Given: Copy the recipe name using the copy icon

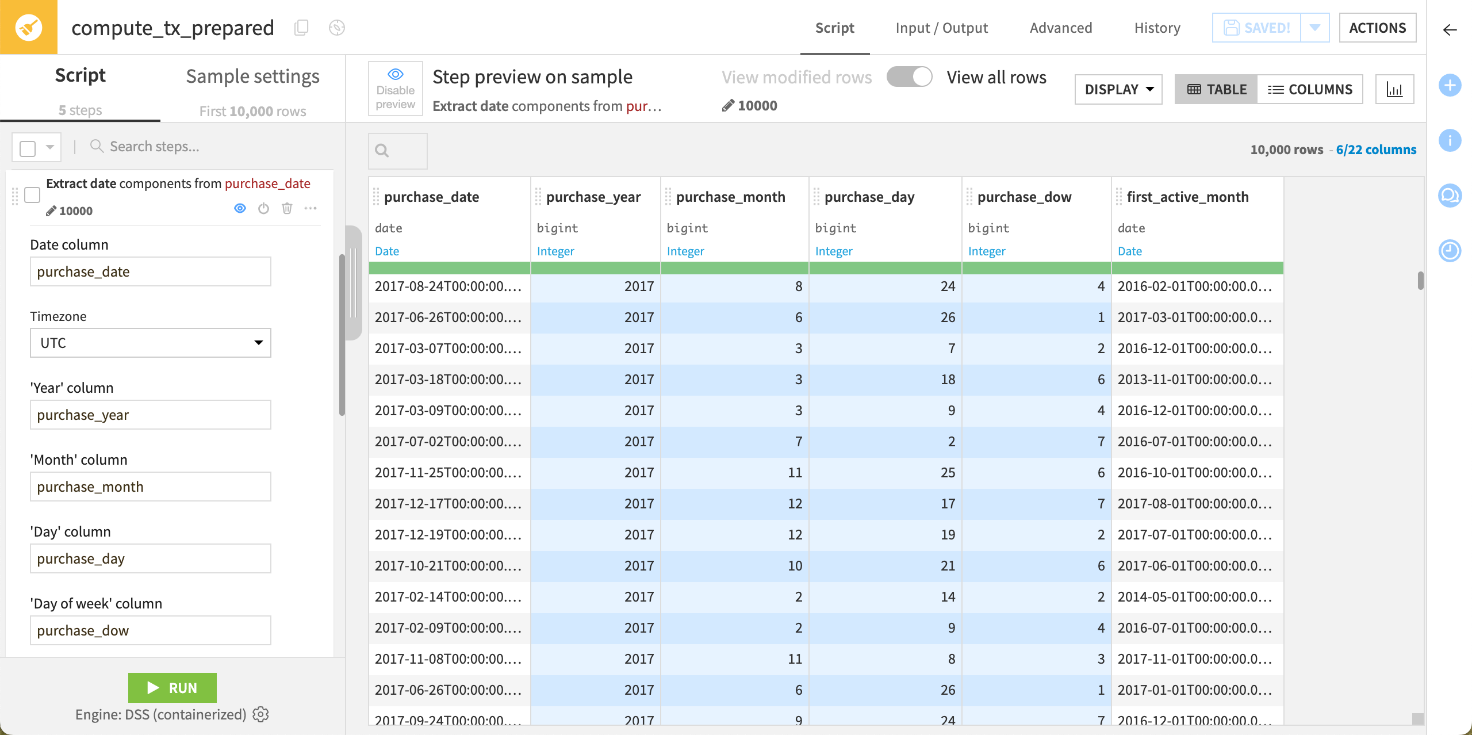Looking at the screenshot, I should coord(300,27).
